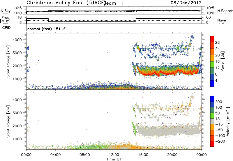Click the "-15" value on velocity colorbar
Screen dimensions: 233x161
pos(219,124)
